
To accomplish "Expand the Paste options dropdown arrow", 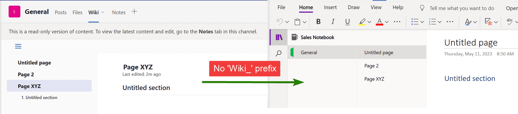I will click(x=305, y=22).
